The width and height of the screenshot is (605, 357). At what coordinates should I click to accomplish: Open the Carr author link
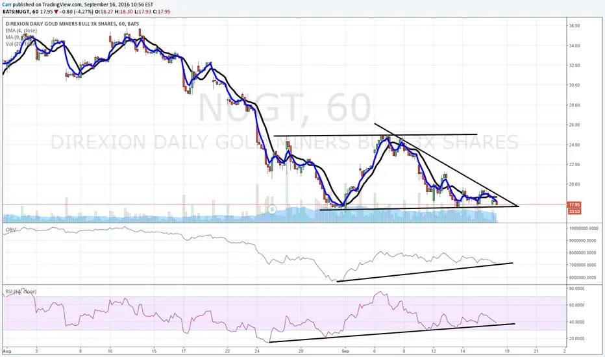point(6,5)
